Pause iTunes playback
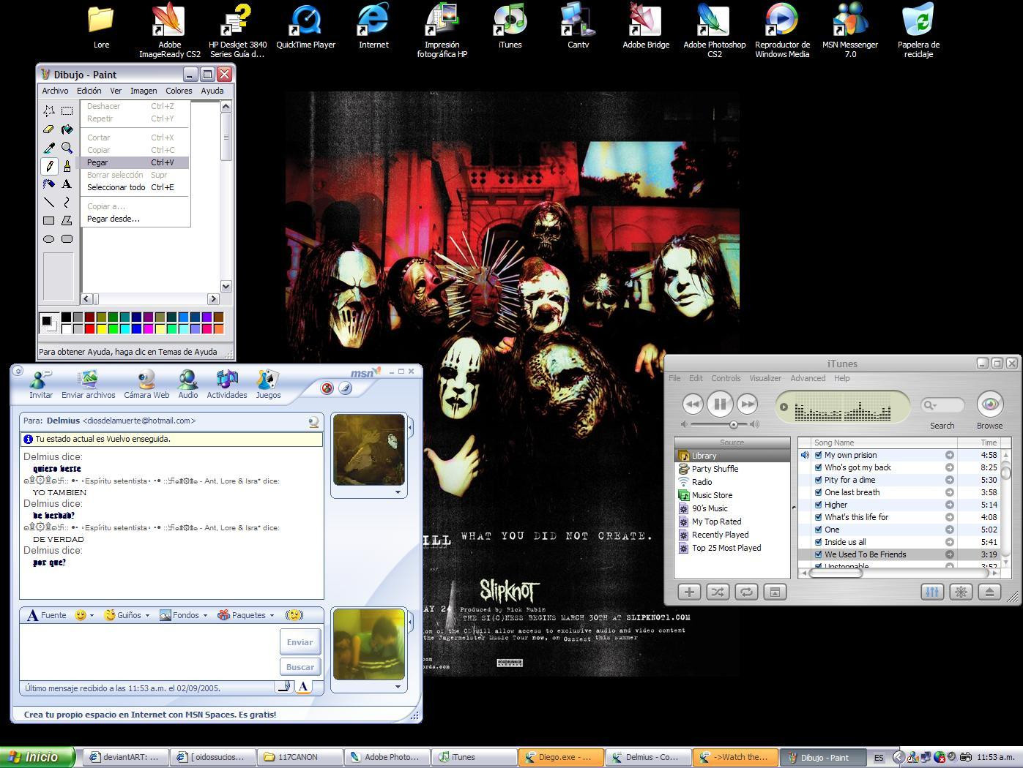 point(720,404)
